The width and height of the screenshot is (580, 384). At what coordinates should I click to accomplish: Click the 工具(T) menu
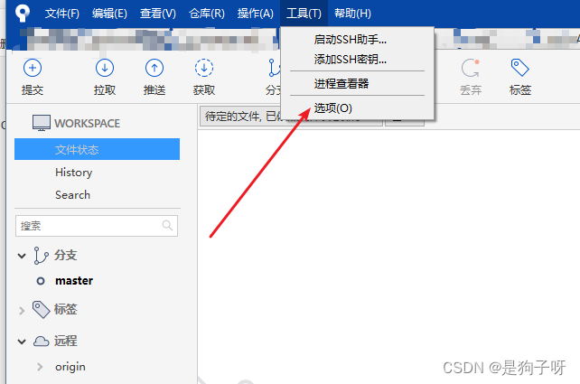coord(304,14)
